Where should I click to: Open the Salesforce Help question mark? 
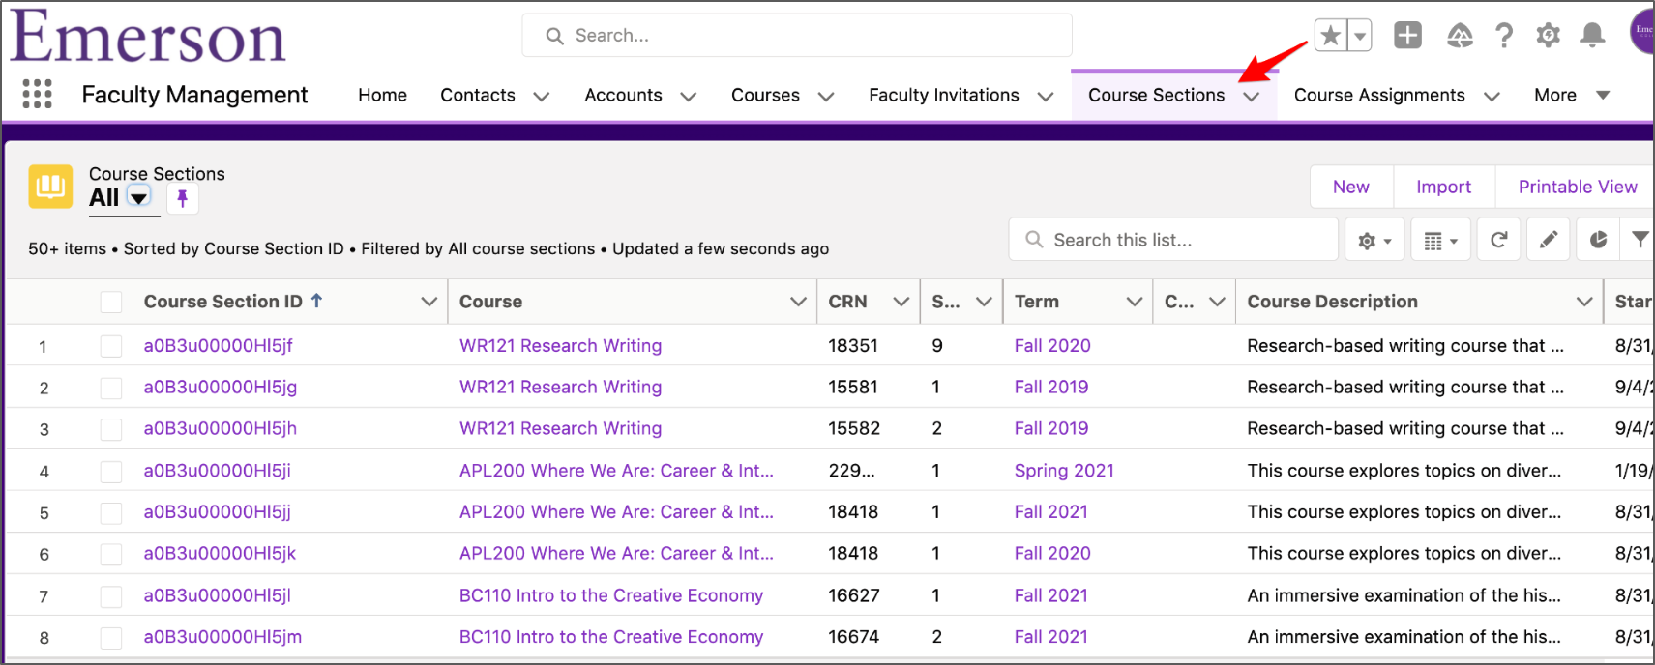(1503, 36)
